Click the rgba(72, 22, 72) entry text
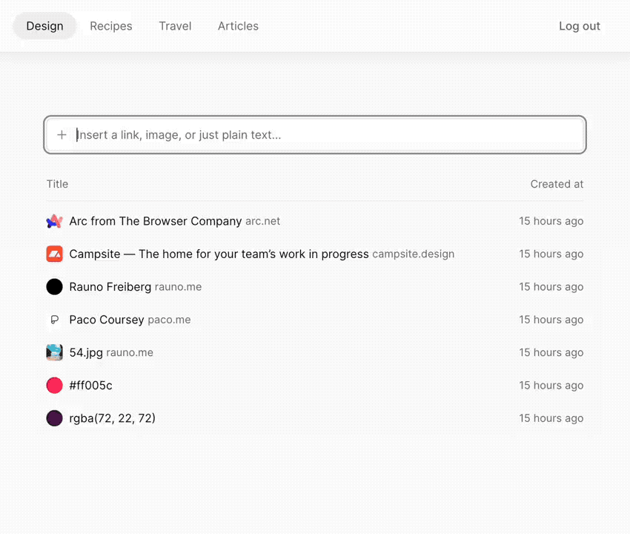 112,418
